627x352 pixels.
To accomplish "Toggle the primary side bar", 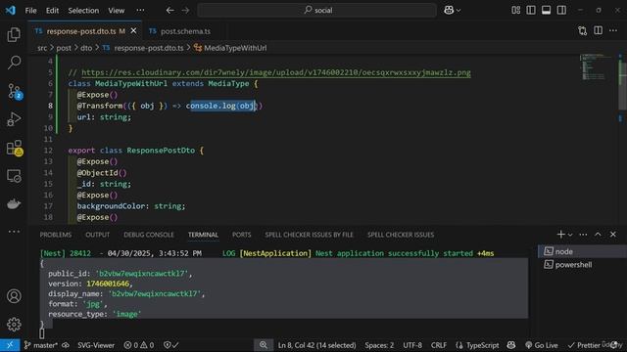I will tap(531, 11).
